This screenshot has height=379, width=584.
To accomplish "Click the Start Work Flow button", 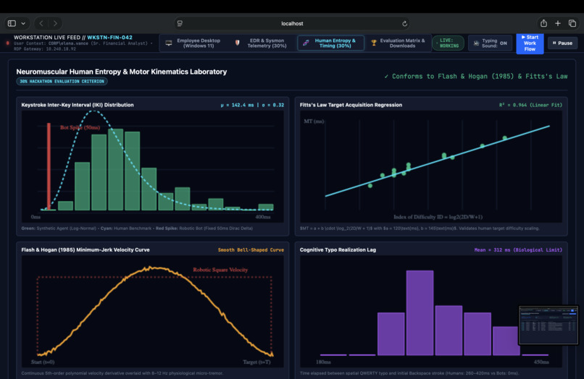I will click(x=530, y=43).
